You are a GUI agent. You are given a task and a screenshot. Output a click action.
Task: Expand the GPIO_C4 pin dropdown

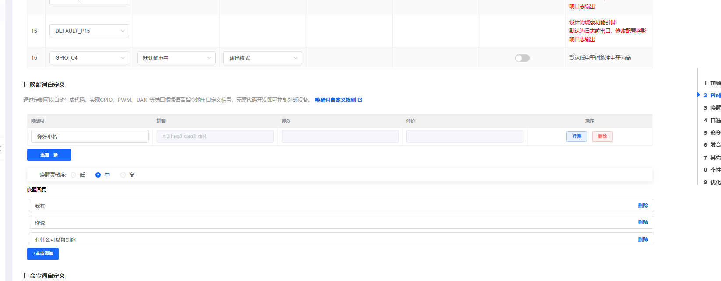click(89, 58)
